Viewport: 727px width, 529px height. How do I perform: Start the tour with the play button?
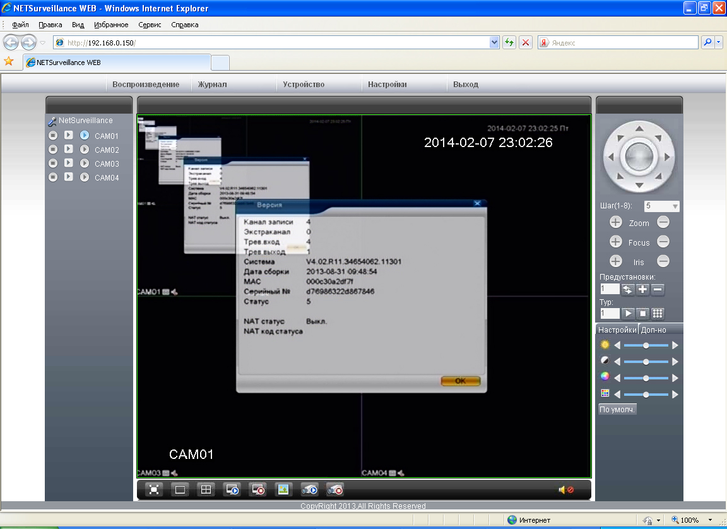(628, 313)
